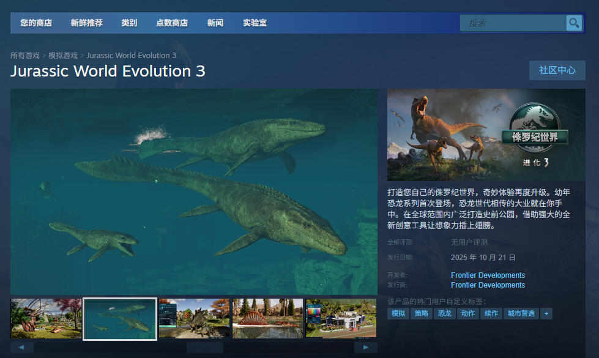The width and height of the screenshot is (599, 358).
Task: Click the search magnifier icon
Action: pos(573,23)
